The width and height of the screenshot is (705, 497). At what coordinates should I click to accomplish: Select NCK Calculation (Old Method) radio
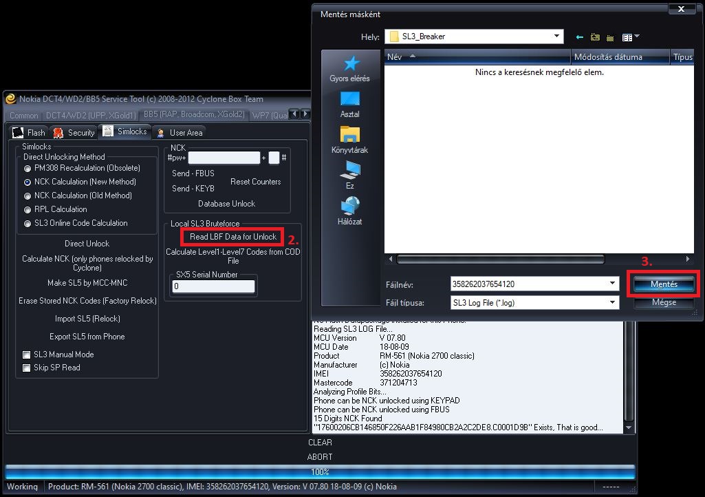[28, 195]
